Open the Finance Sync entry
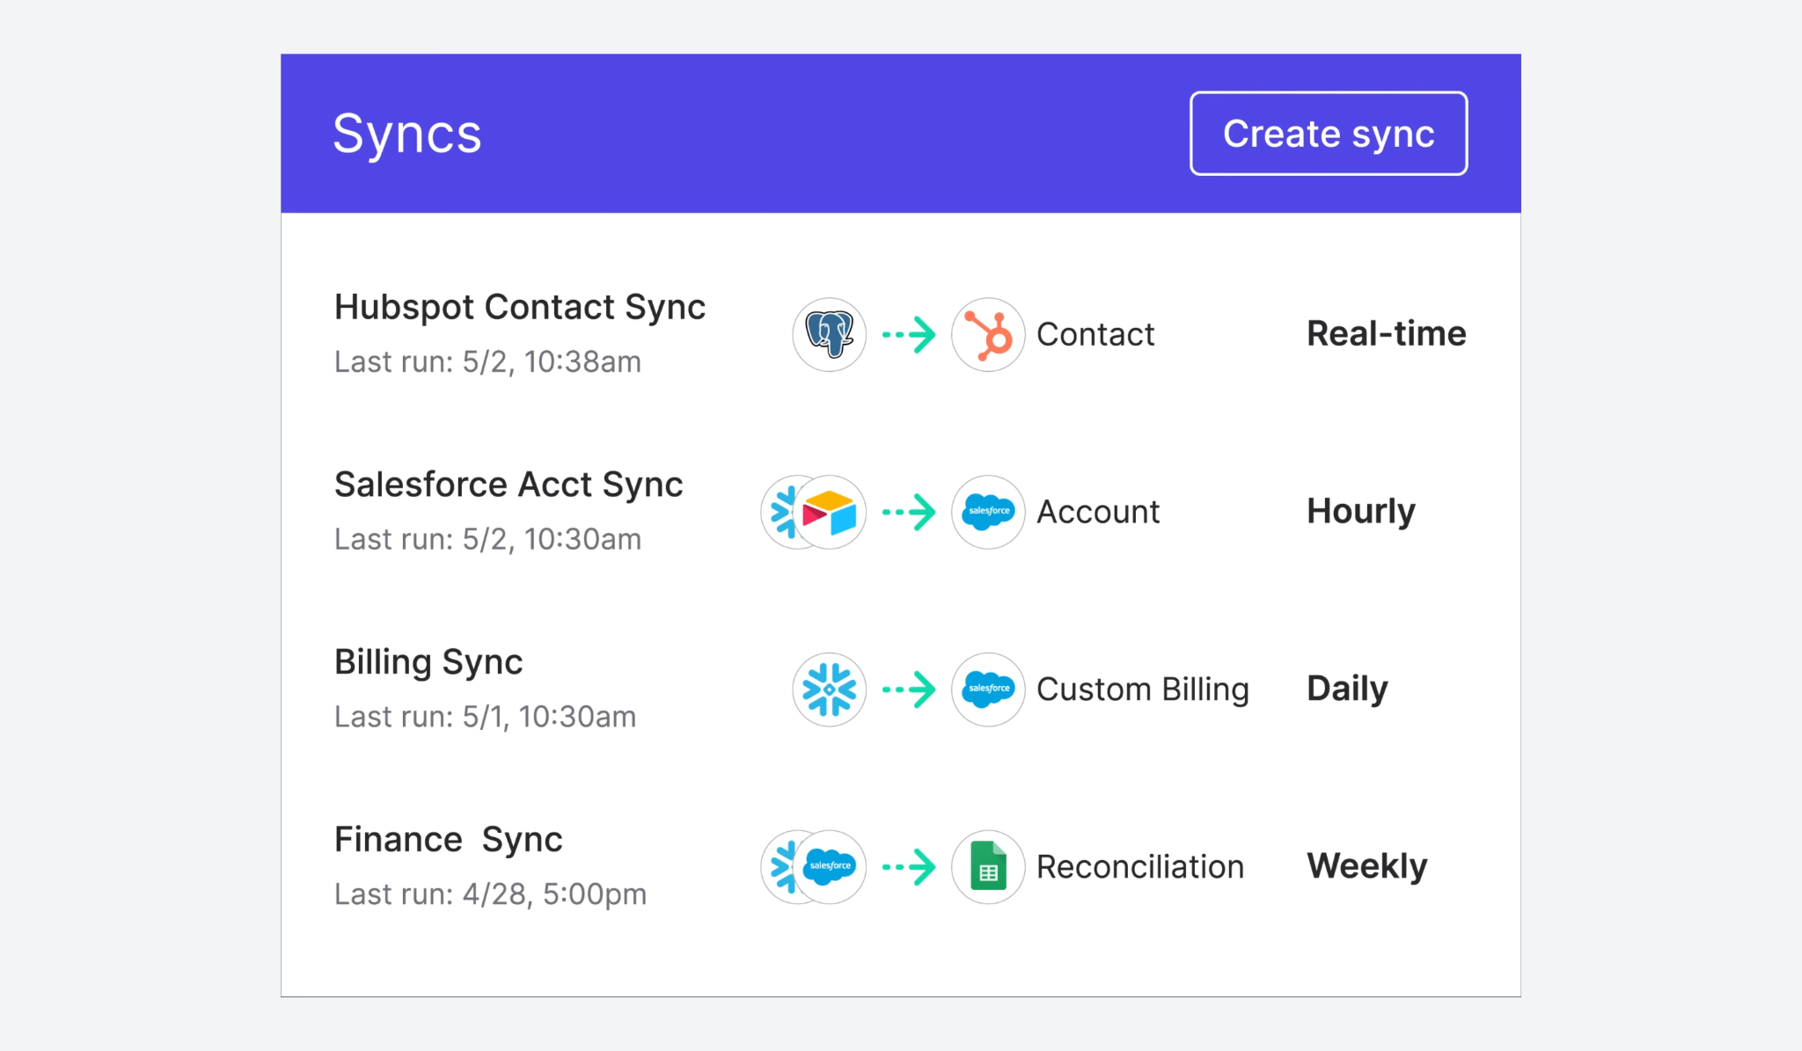The width and height of the screenshot is (1802, 1051). [449, 840]
